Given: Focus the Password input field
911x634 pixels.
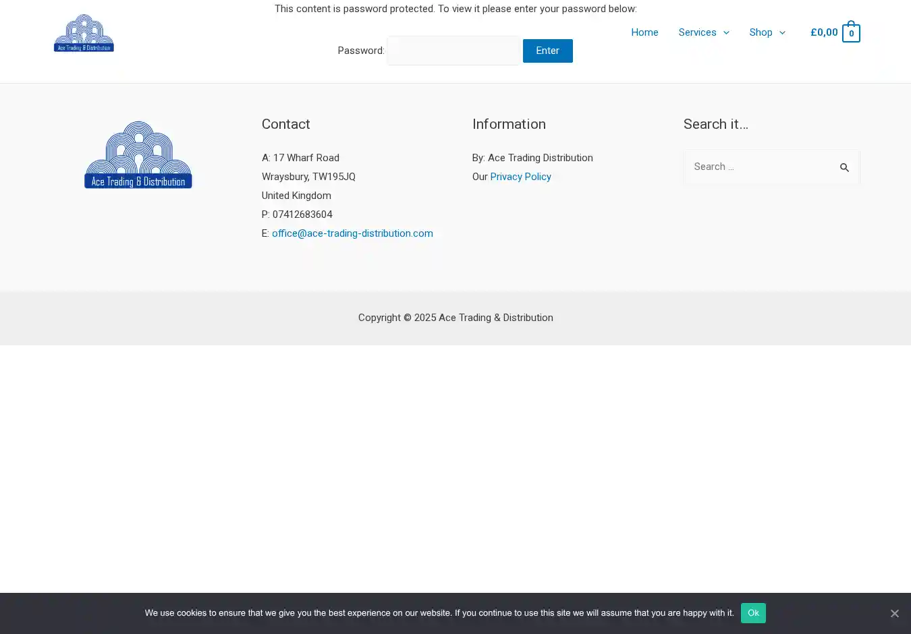Looking at the screenshot, I should [453, 51].
